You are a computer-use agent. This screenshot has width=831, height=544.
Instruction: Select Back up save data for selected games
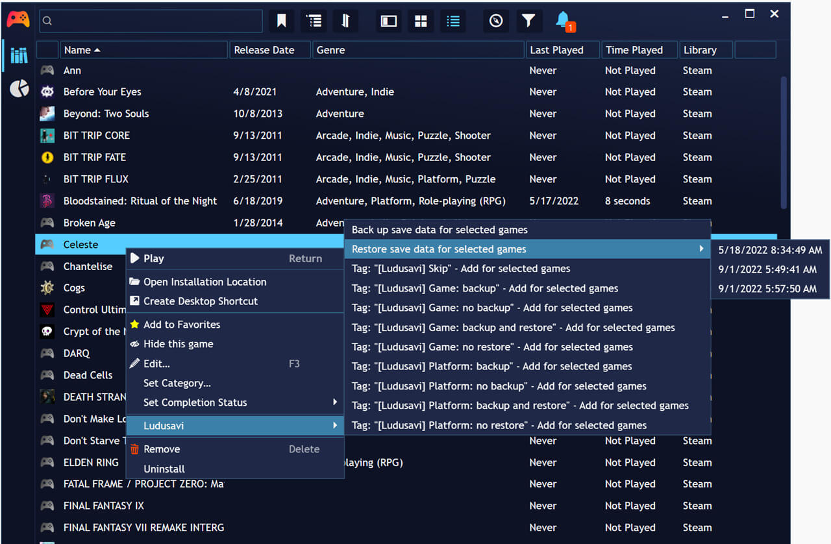(527, 230)
